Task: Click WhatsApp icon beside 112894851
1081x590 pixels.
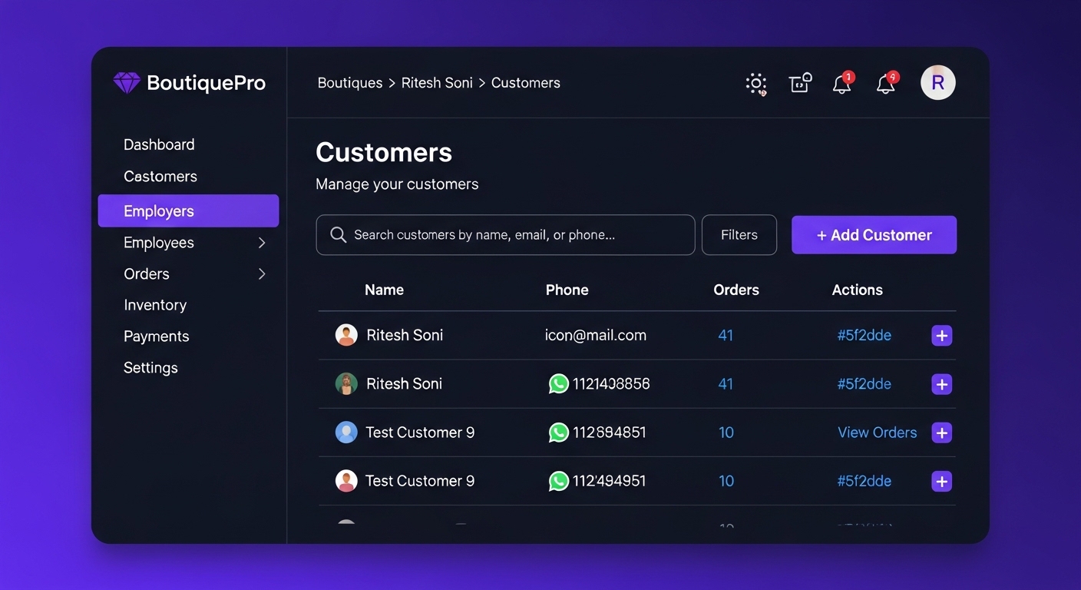Action: tap(558, 433)
